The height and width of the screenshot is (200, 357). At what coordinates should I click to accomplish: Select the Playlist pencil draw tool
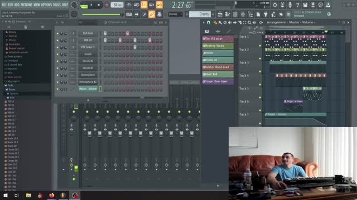coord(215,22)
